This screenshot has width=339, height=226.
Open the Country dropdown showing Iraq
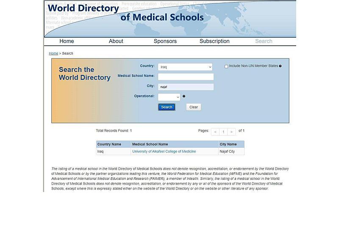185,67
